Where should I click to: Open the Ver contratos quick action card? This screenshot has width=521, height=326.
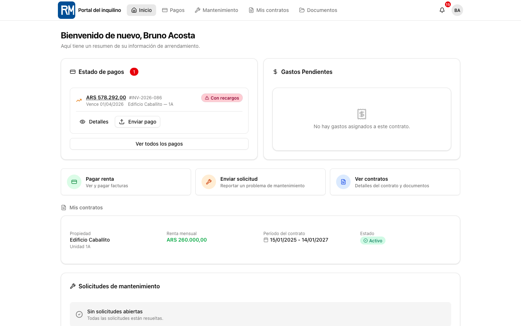point(395,182)
